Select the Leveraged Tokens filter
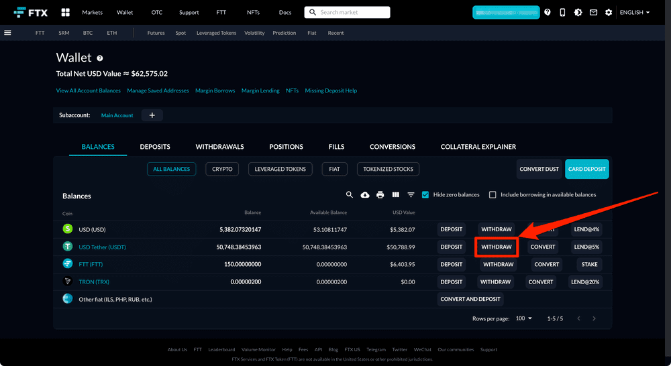This screenshot has height=366, width=671. (280, 169)
